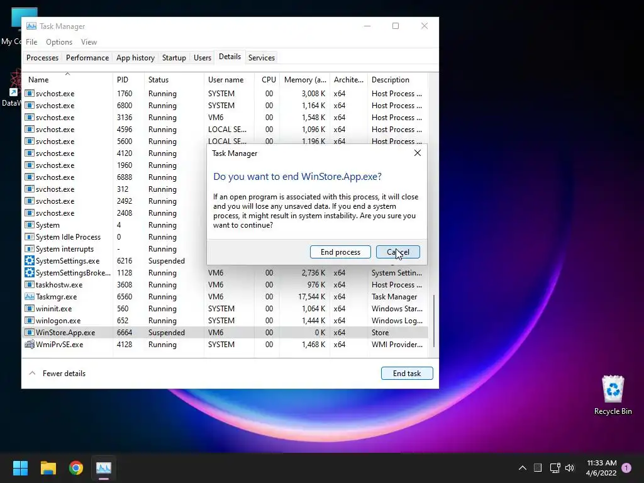The width and height of the screenshot is (644, 483).
Task: Click the wininit.exe process icon
Action: (x=29, y=308)
